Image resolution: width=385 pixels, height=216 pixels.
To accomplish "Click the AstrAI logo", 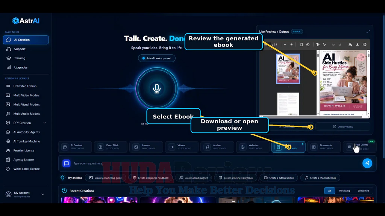I will tap(26, 21).
